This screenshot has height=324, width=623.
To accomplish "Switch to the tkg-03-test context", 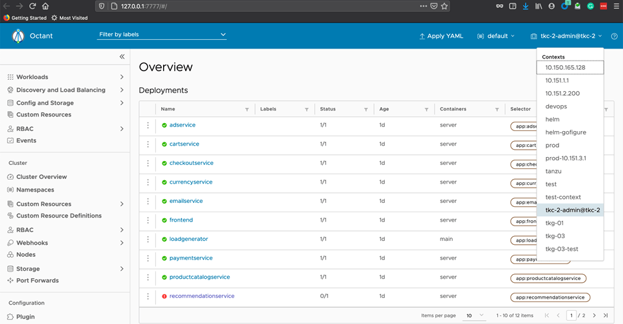I will tap(562, 249).
